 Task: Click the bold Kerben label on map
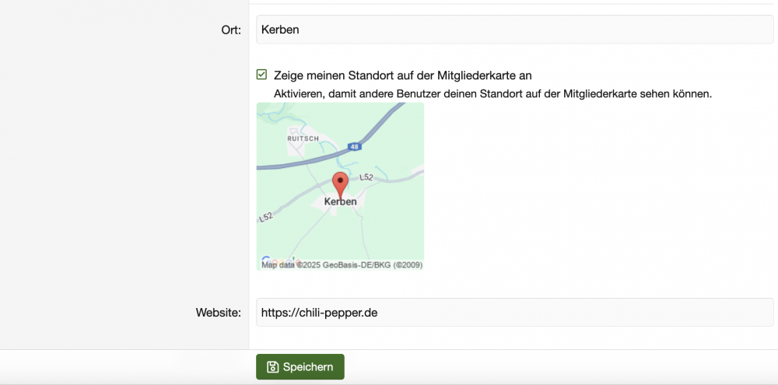tap(340, 201)
